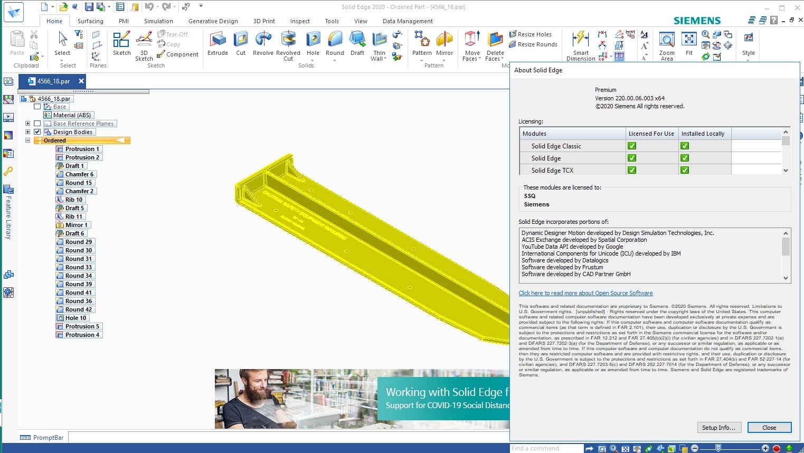The width and height of the screenshot is (804, 453).
Task: Switch to the Surfacing tab
Action: coord(90,21)
